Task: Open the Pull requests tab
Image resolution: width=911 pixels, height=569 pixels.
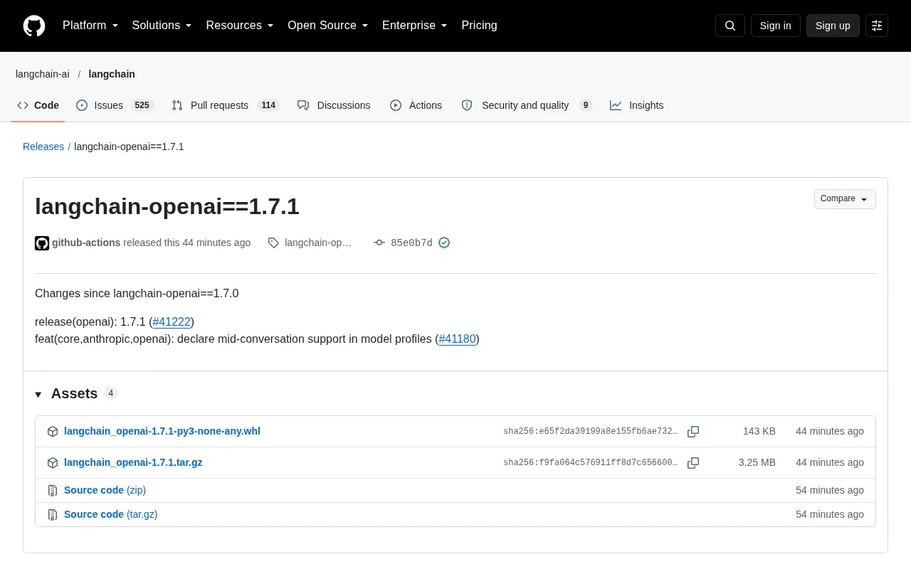Action: (x=226, y=105)
